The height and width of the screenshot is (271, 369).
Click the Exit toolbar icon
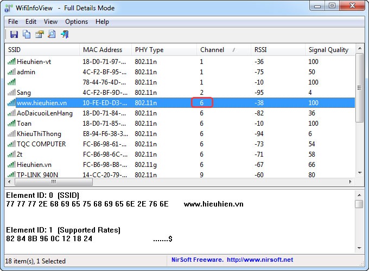pos(65,35)
